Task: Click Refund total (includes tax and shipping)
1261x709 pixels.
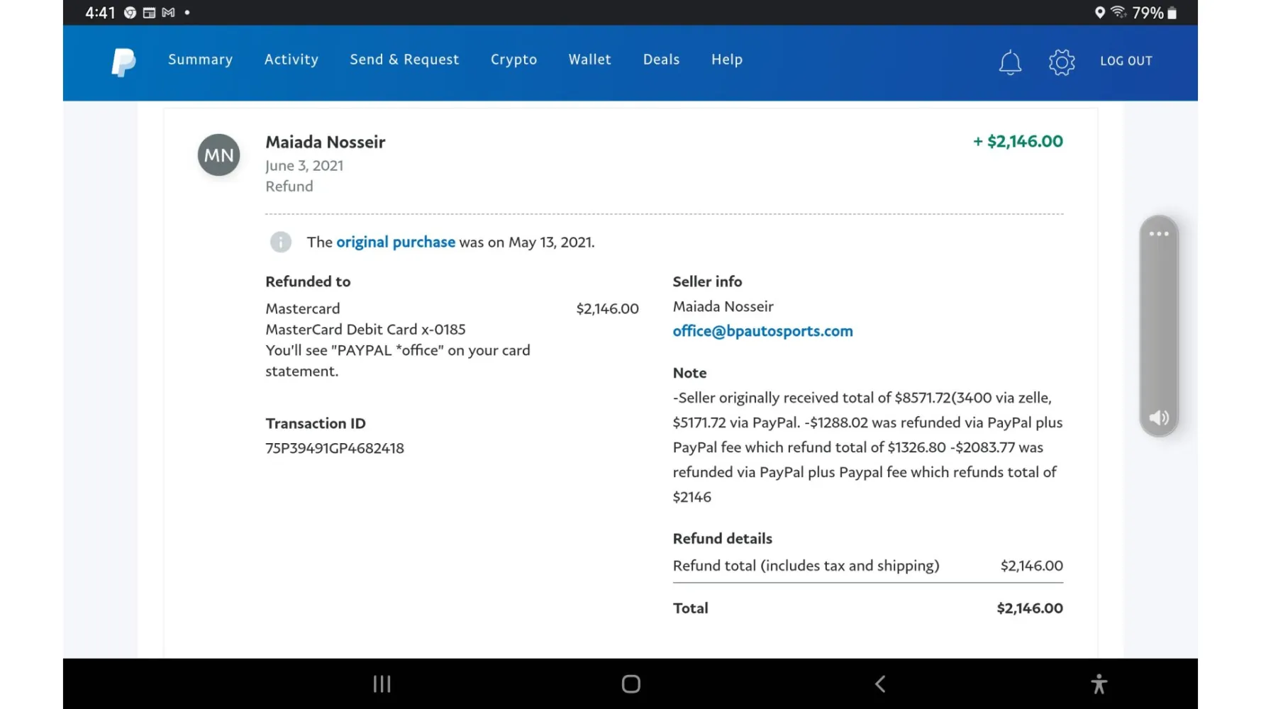Action: click(x=806, y=566)
